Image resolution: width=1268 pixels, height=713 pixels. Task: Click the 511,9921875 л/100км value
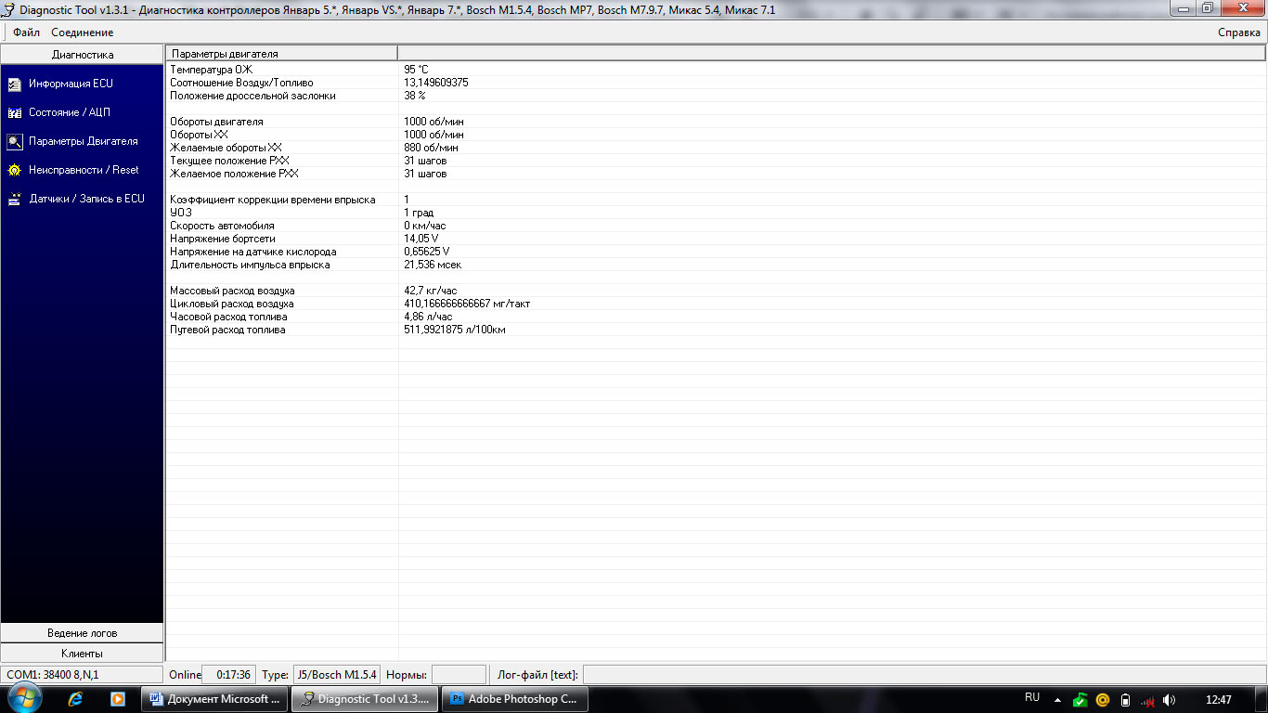455,330
